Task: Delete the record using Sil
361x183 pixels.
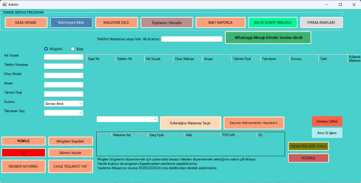Action: pos(23,152)
